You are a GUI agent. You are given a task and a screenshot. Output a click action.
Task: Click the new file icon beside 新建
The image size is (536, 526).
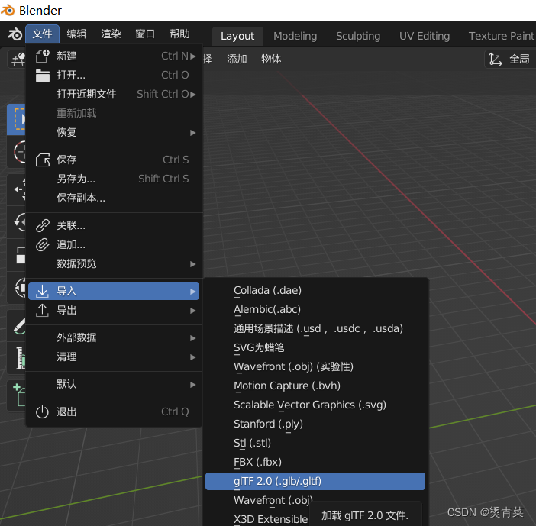pyautogui.click(x=43, y=56)
